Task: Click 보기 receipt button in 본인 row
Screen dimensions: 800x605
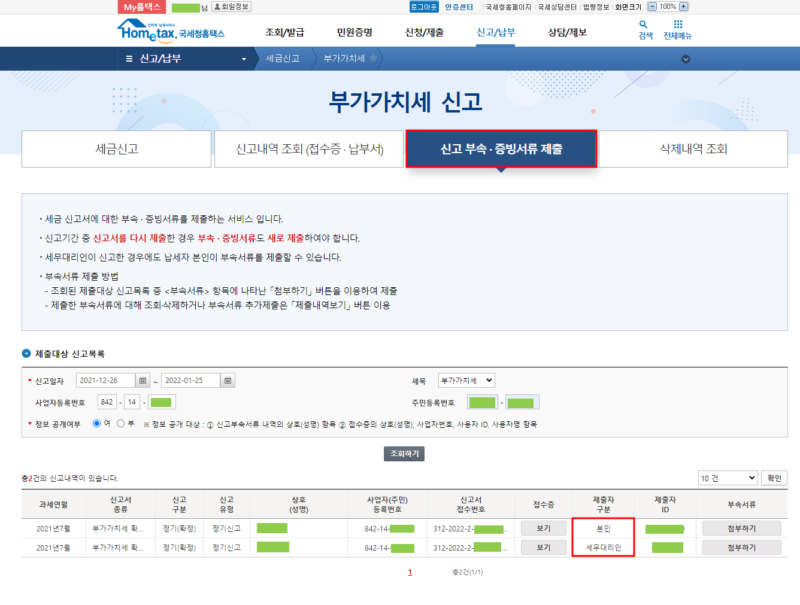Action: (x=543, y=528)
